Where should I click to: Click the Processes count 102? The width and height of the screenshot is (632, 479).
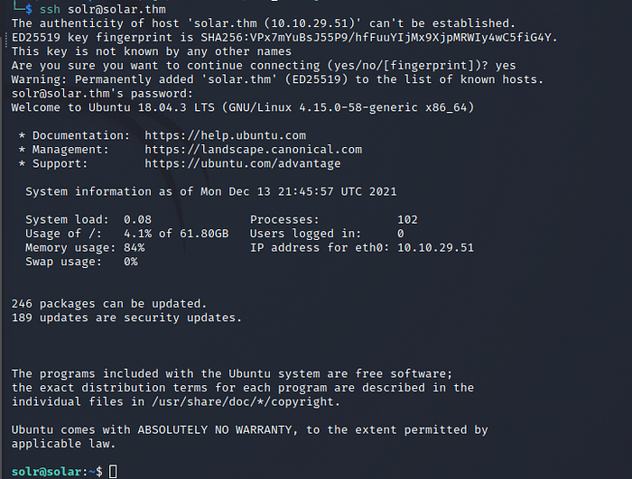pyautogui.click(x=407, y=219)
